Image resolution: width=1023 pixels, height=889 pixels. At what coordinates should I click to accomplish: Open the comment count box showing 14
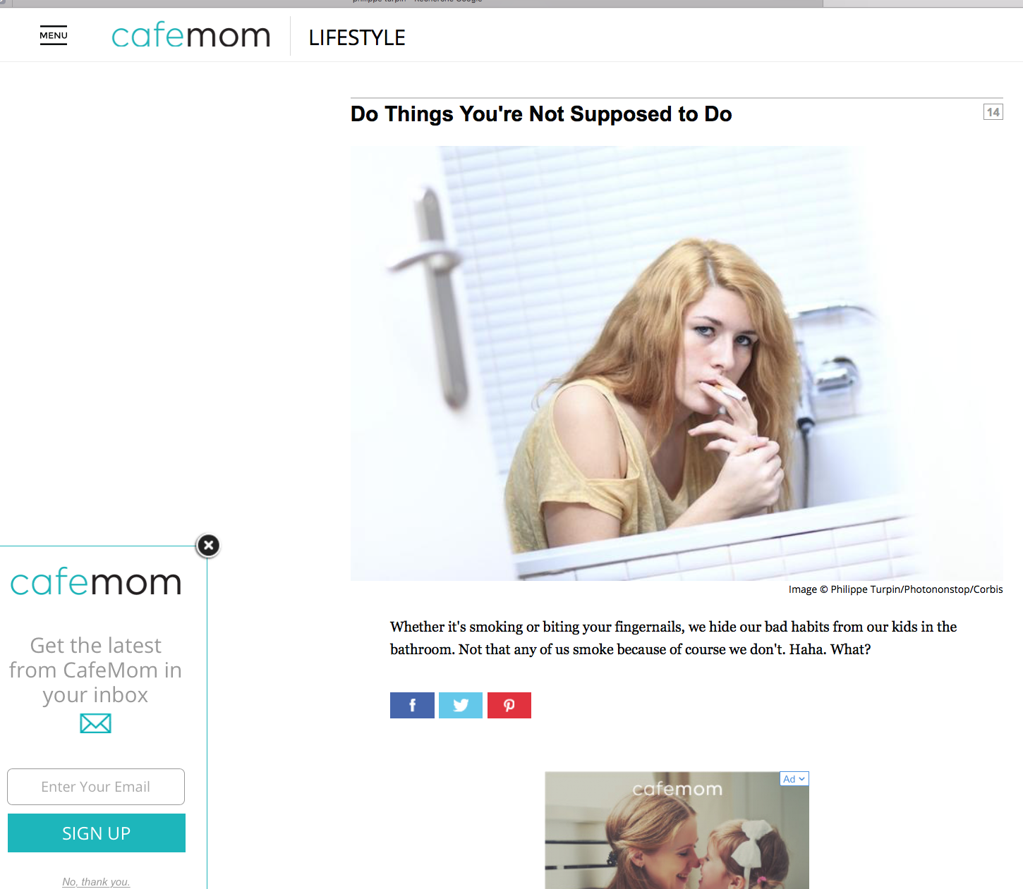click(993, 112)
